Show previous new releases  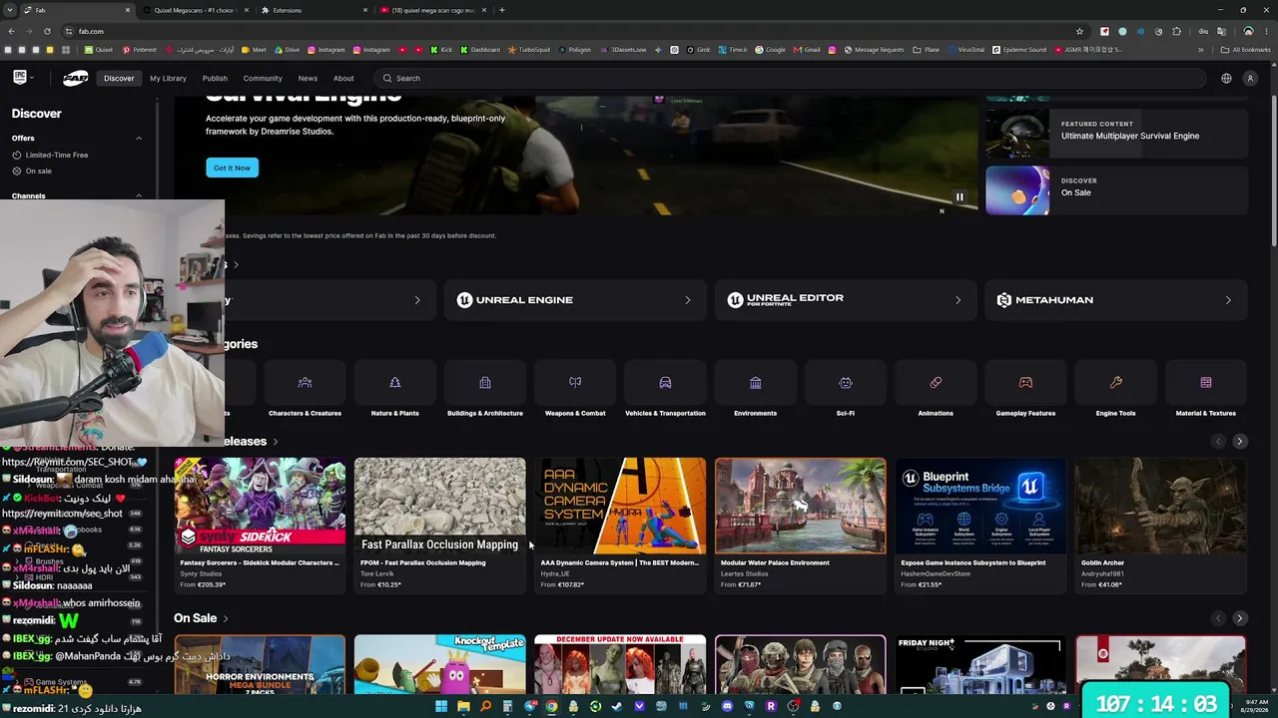coord(1217,442)
